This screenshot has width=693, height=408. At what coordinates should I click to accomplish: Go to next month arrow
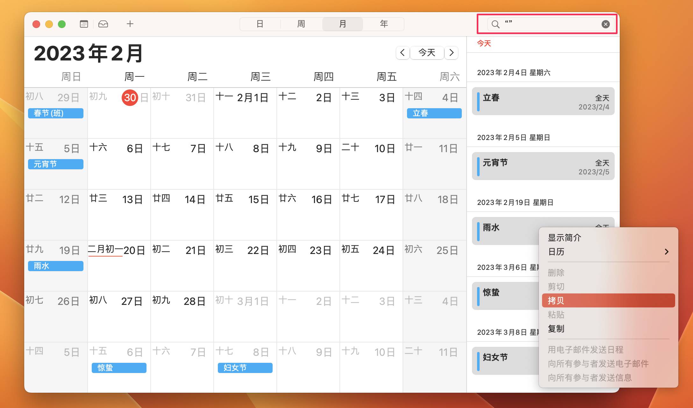pyautogui.click(x=451, y=53)
